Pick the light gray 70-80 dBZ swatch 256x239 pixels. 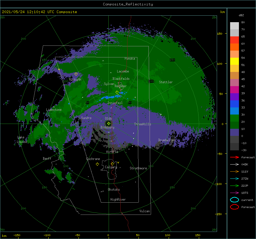234,26
